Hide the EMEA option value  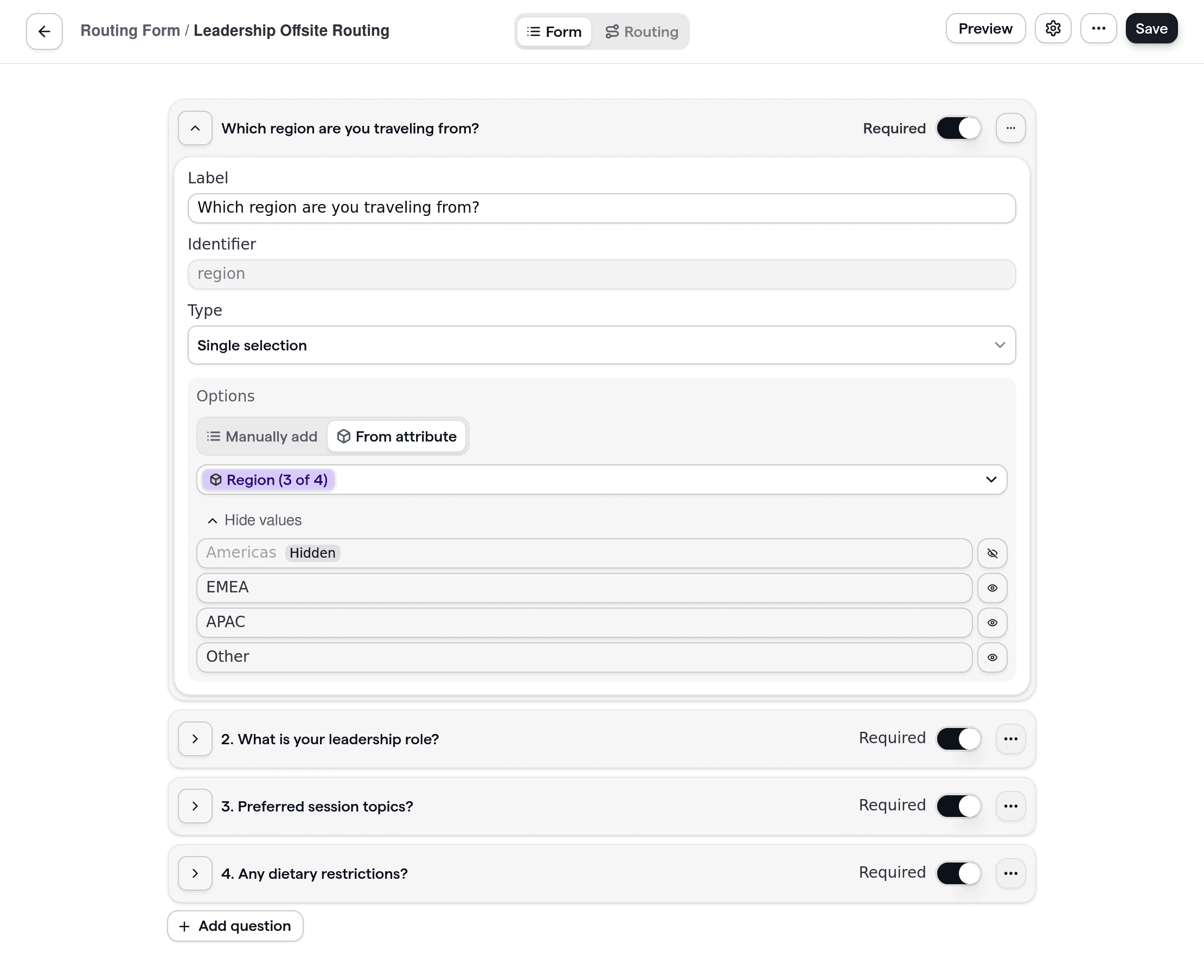pos(992,587)
